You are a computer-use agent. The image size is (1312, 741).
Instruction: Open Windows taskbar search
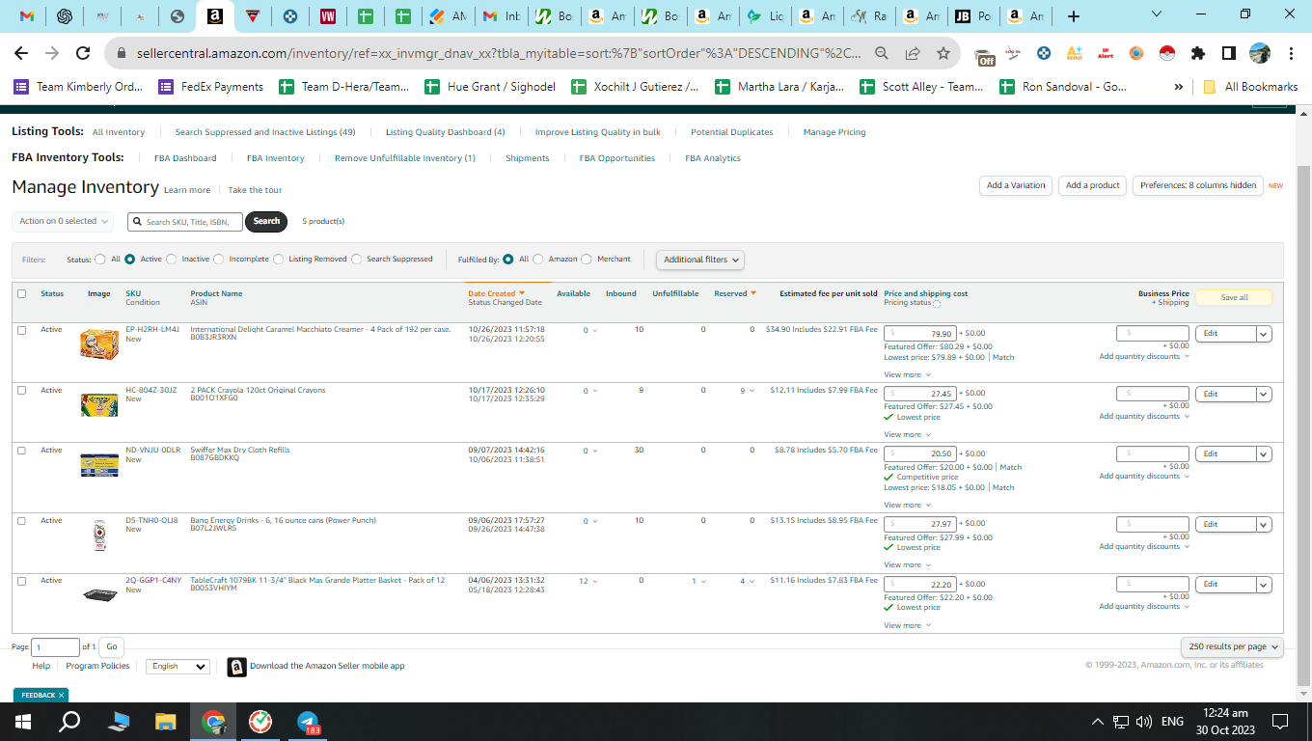(69, 721)
